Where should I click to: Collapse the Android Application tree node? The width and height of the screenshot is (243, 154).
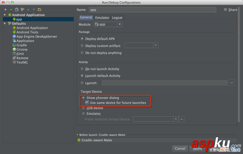click(x=5, y=15)
